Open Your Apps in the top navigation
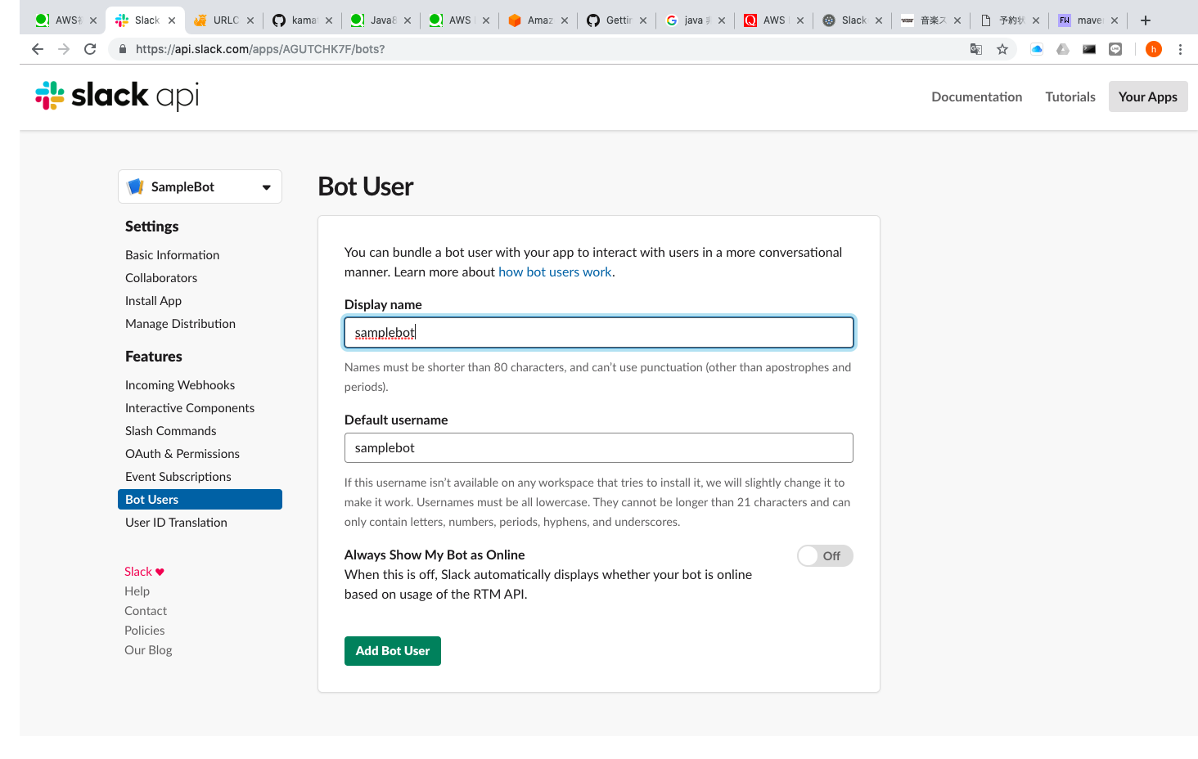The height and width of the screenshot is (759, 1198). 1148,97
